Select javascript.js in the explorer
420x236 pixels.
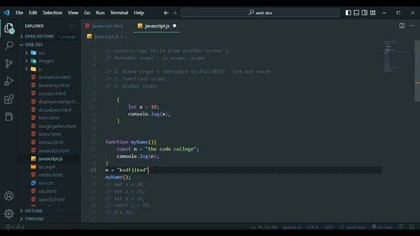point(51,159)
